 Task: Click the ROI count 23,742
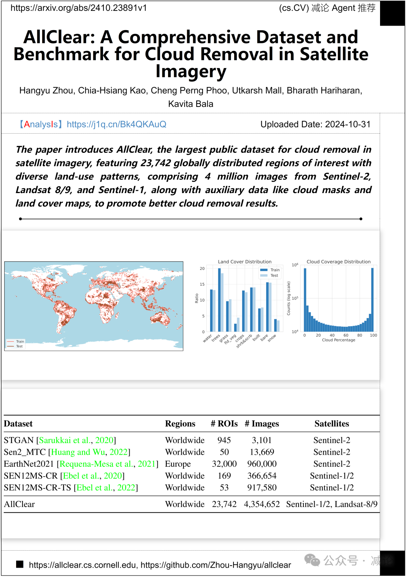[x=224, y=504]
